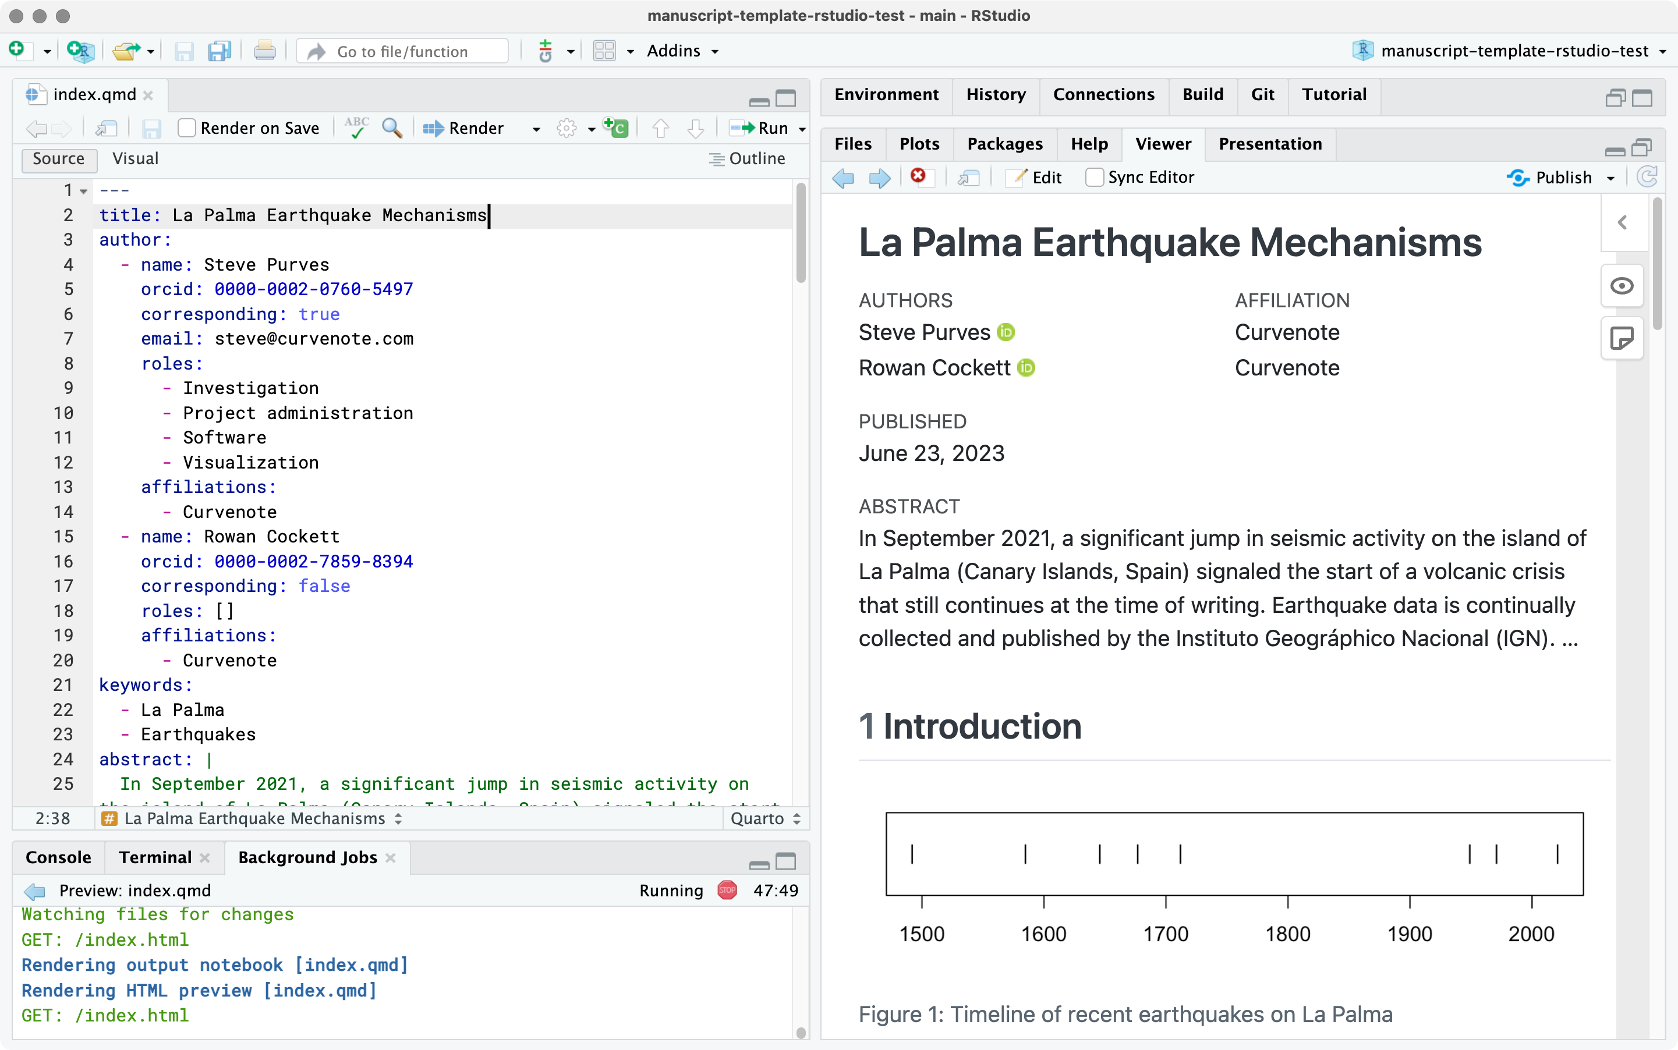Show preview in new window from Viewer toolbar
This screenshot has width=1678, height=1050.
tap(968, 177)
